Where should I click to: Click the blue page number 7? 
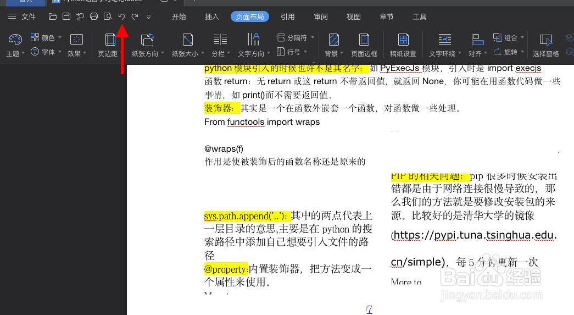pyautogui.click(x=369, y=309)
